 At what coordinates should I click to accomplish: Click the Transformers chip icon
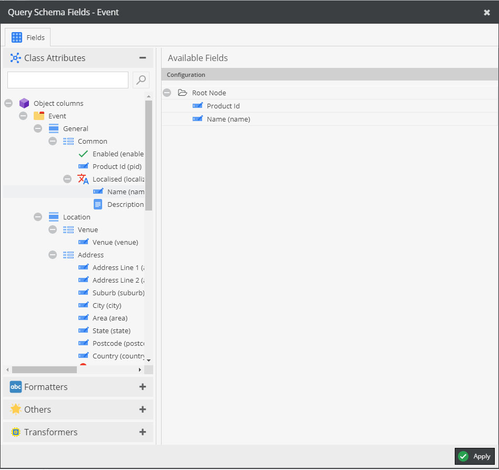(16, 432)
